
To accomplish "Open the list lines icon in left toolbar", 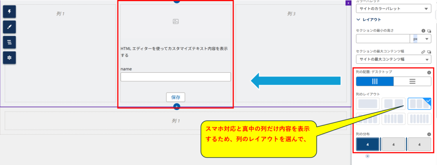I will tap(9, 42).
